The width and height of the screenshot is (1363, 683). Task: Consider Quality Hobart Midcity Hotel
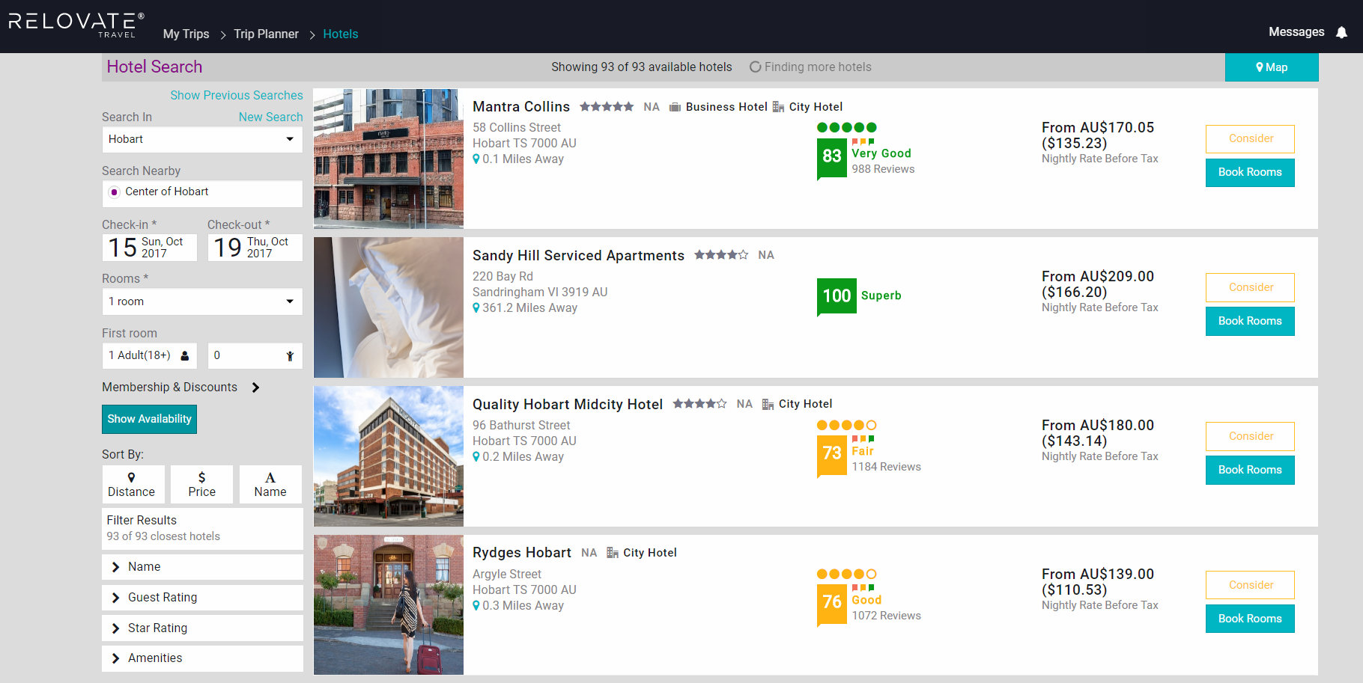(x=1250, y=437)
